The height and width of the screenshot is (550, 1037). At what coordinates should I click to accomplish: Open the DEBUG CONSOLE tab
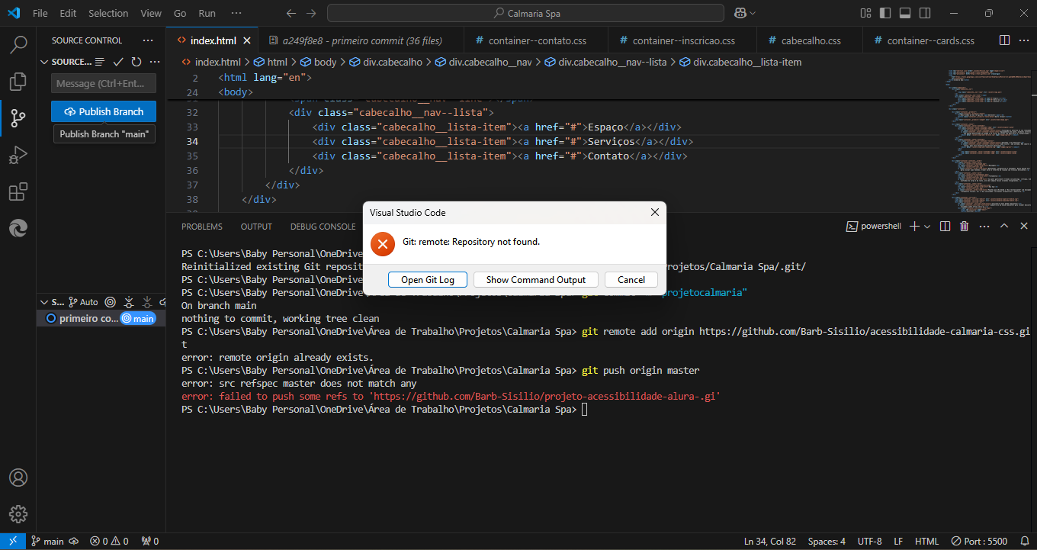323,227
